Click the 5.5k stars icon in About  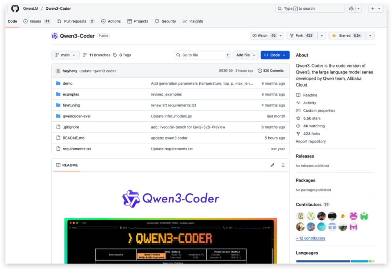(298, 118)
